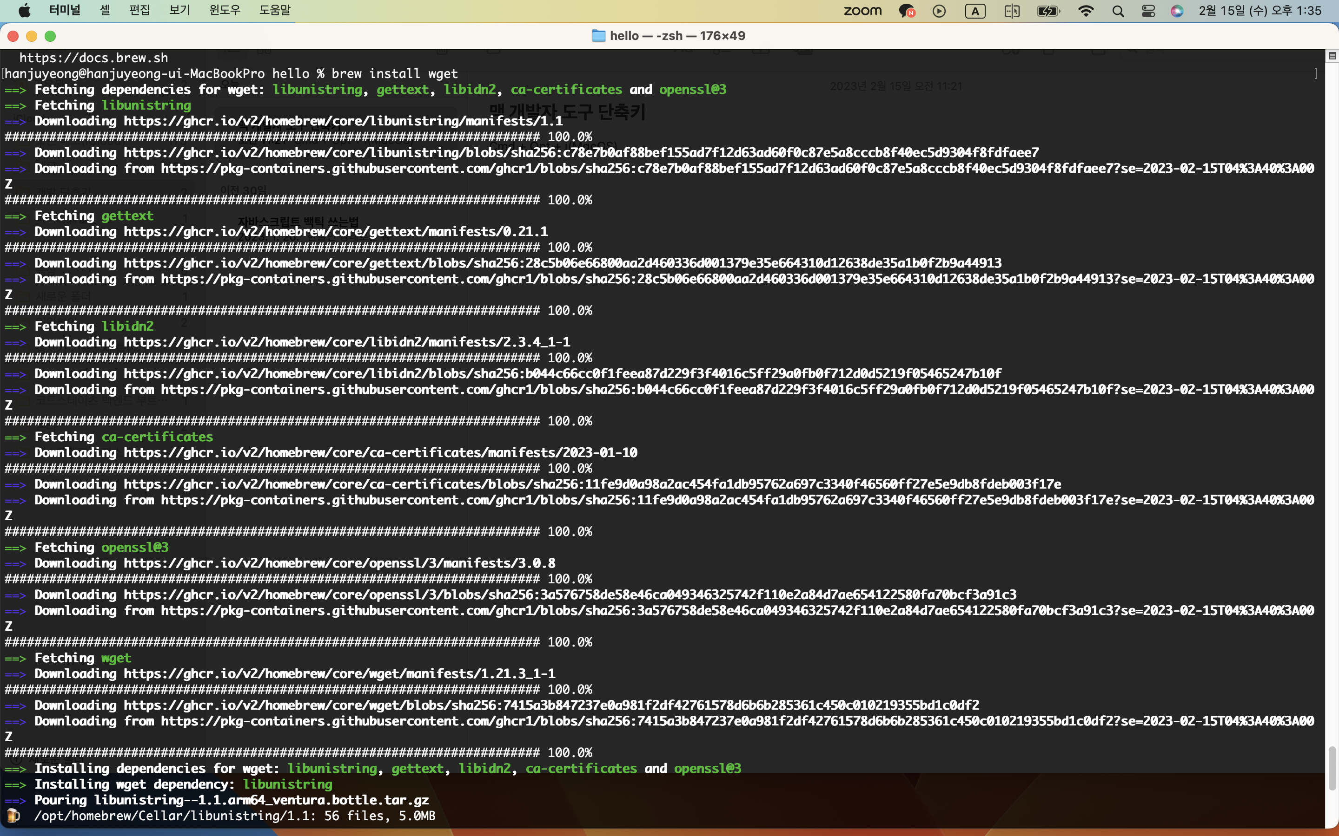Click the Fetching ca-certificates line
Screen dimensions: 1339x836
108,437
